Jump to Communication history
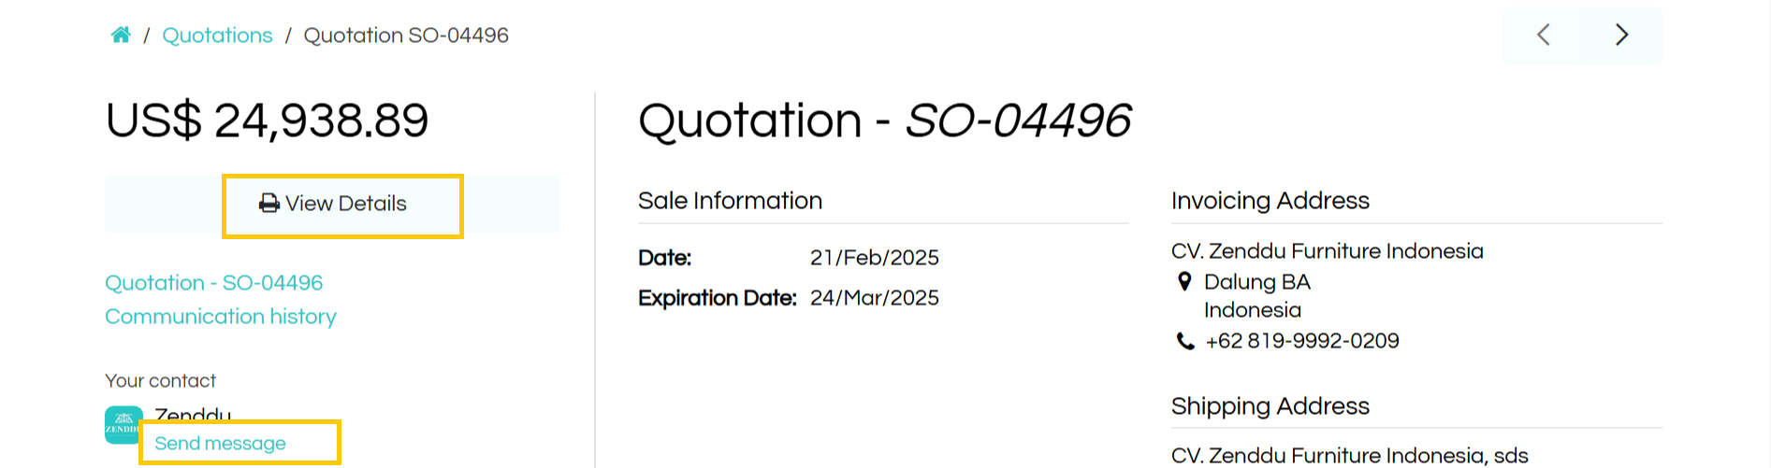The height and width of the screenshot is (468, 1771). click(221, 317)
